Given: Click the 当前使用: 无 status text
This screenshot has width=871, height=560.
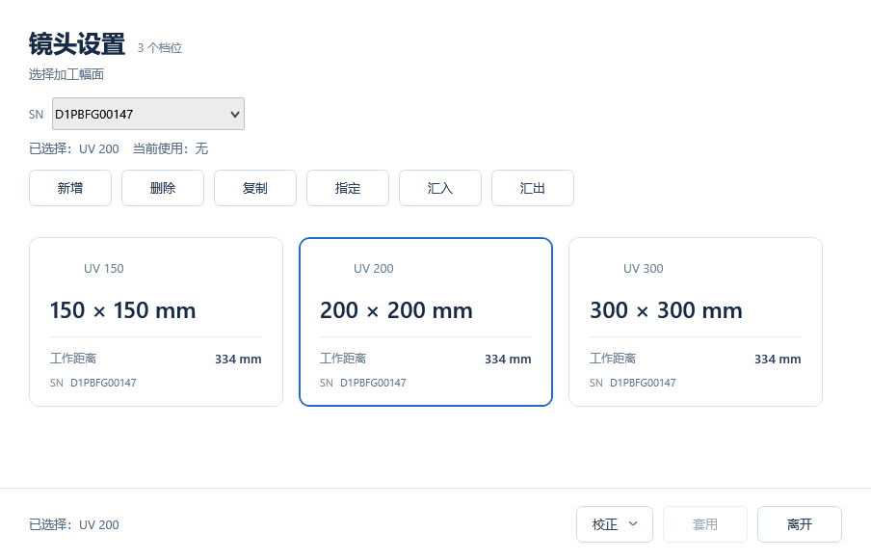Looking at the screenshot, I should (171, 148).
